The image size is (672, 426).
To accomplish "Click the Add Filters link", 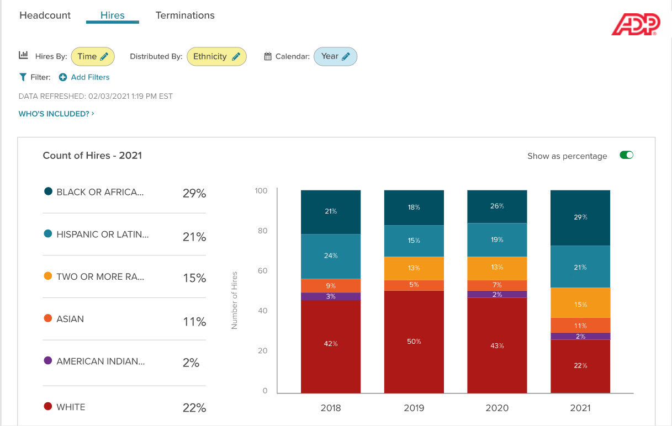I will point(90,77).
